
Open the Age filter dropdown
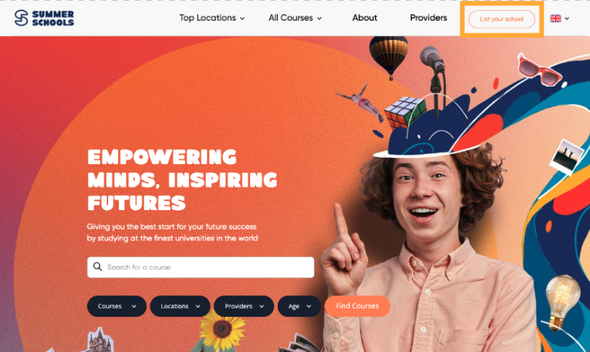(299, 306)
